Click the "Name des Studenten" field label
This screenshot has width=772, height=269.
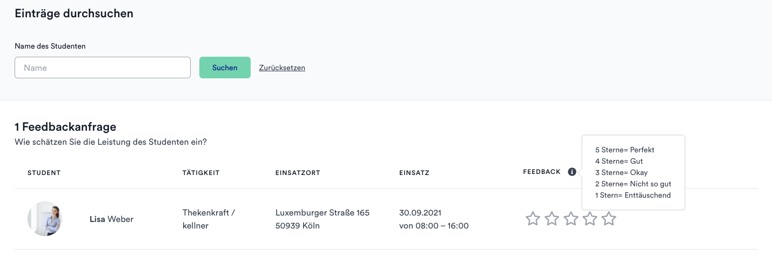[50, 46]
